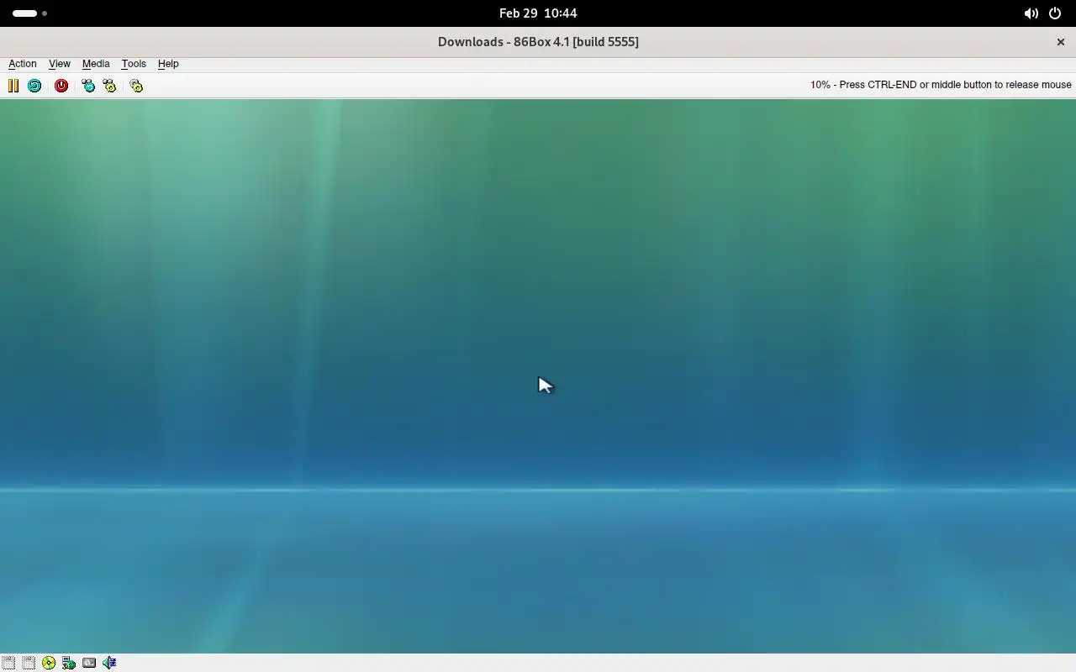
Task: Open the View menu
Action: (x=60, y=64)
